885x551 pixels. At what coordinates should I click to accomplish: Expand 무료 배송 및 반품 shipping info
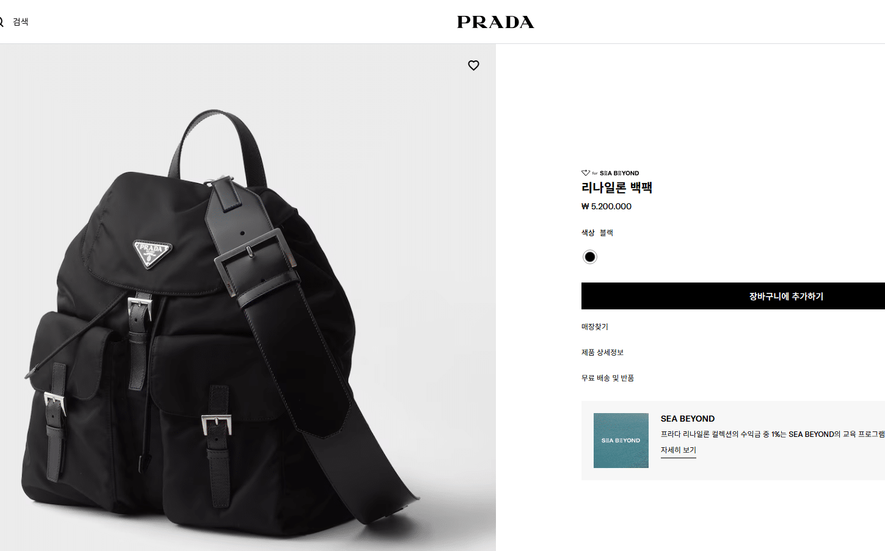608,378
